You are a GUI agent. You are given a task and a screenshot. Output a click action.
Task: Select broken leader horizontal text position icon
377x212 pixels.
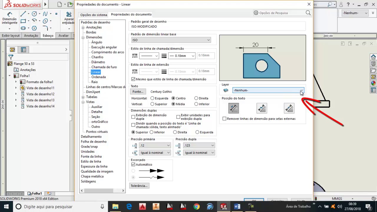point(262,108)
